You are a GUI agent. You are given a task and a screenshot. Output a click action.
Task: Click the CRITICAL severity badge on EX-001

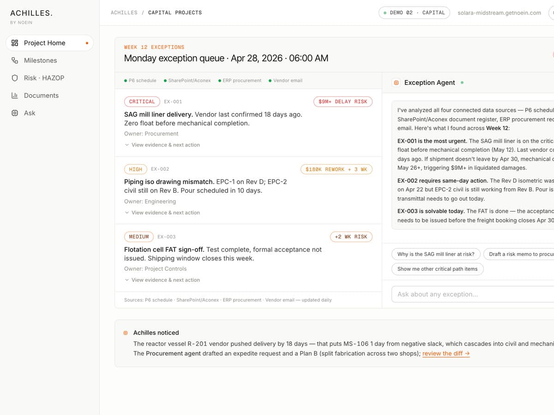(142, 101)
